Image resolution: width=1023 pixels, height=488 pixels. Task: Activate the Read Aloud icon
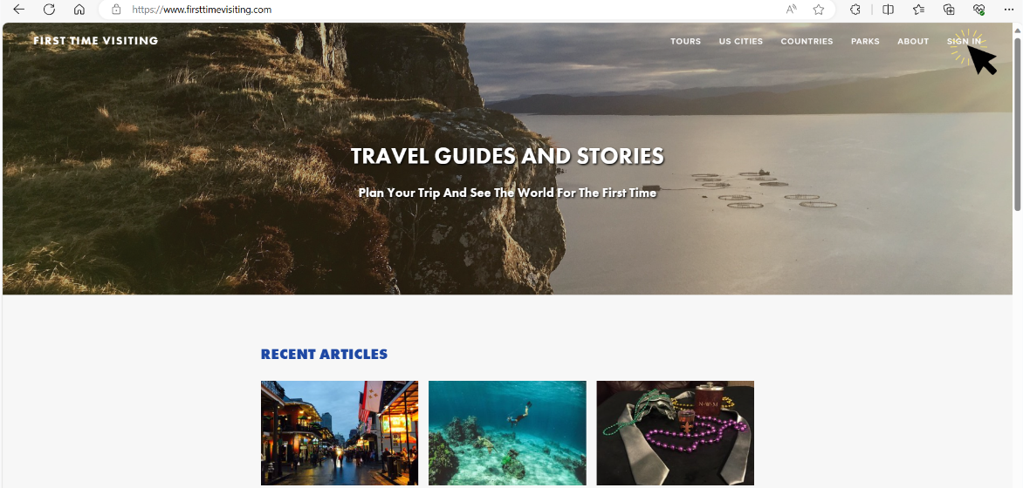click(792, 10)
